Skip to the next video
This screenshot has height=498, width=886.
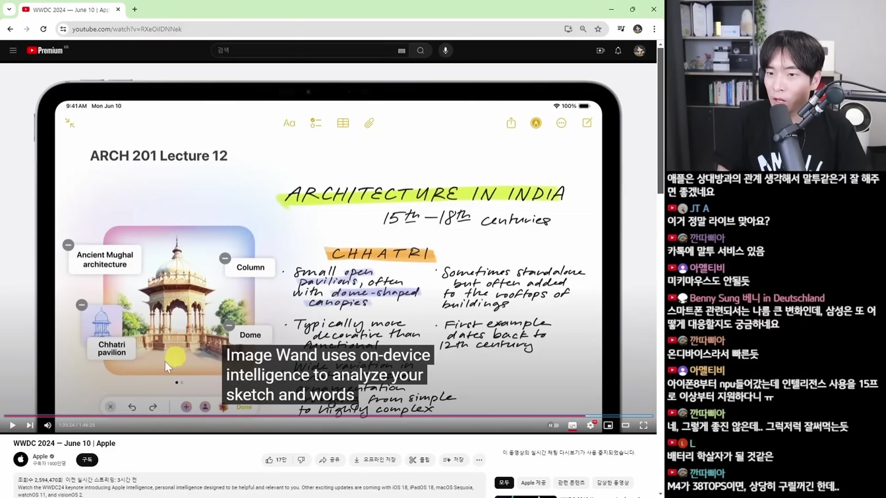[30, 426]
